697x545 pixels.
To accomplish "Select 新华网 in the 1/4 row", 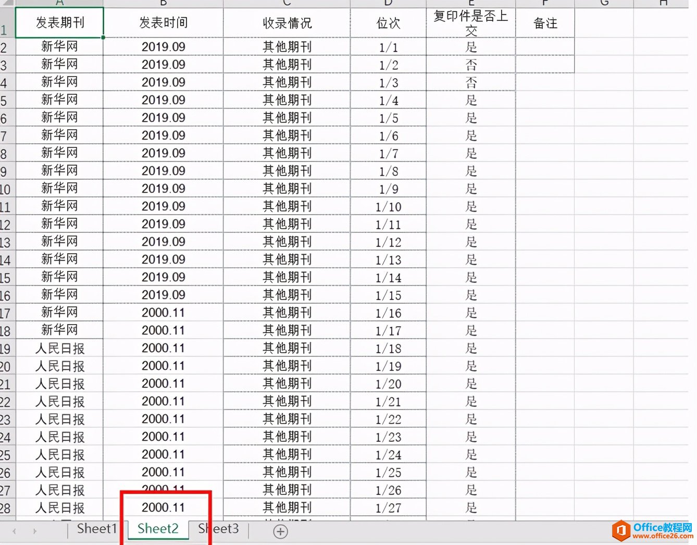I will coord(59,100).
